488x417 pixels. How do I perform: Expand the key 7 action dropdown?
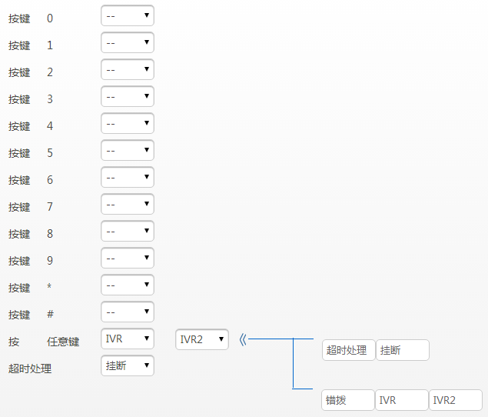[x=128, y=205]
